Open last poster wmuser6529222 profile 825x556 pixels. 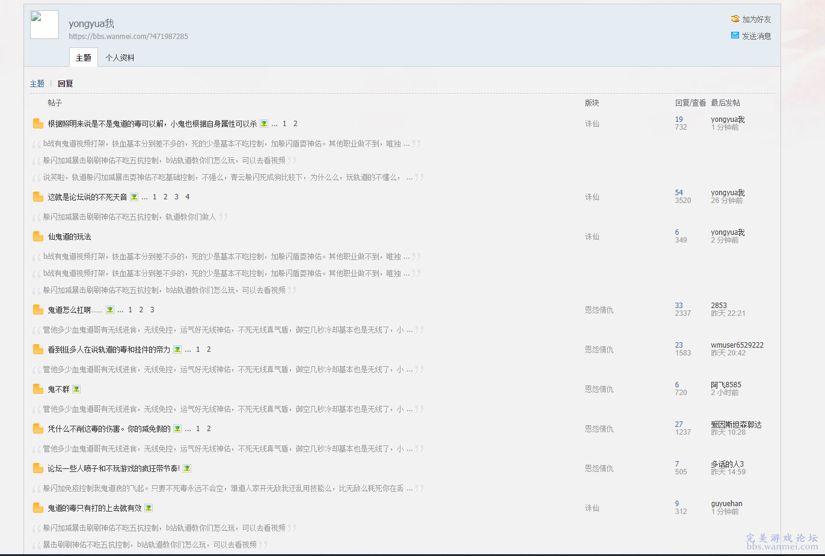[737, 345]
